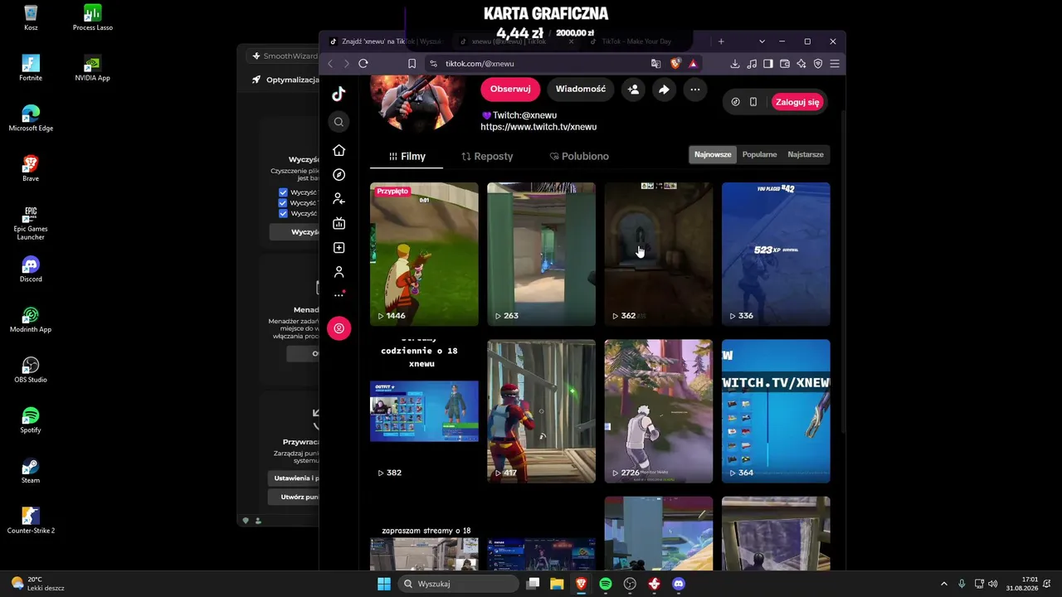Switch to the Reposty tab
The image size is (1062, 597).
pyautogui.click(x=487, y=156)
